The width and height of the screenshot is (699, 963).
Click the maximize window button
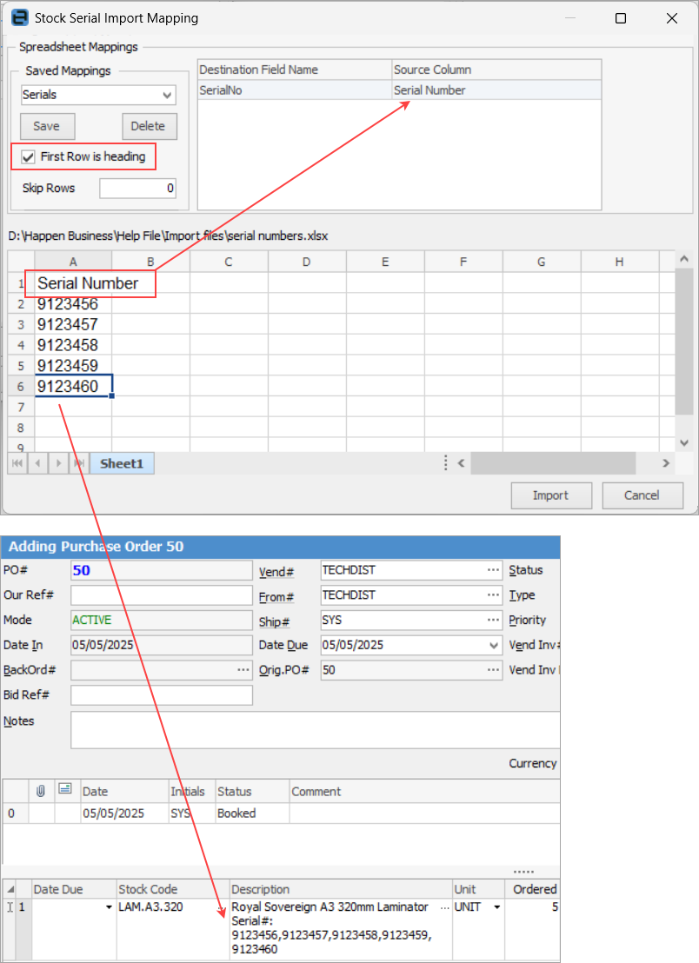[621, 18]
